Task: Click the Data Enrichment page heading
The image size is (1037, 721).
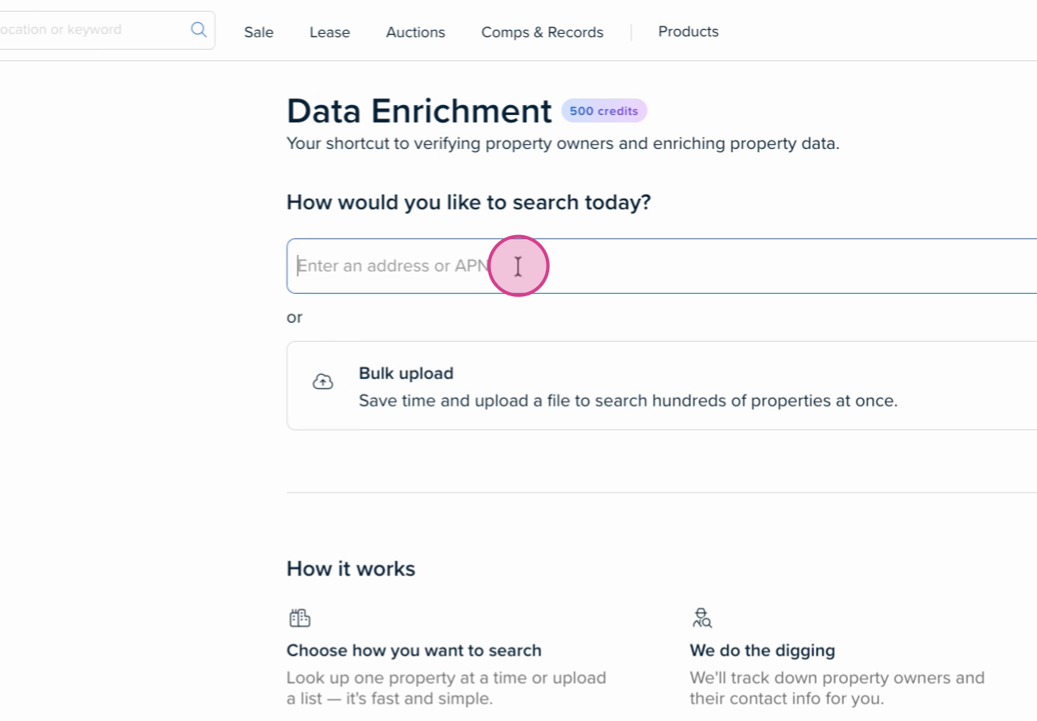Action: click(x=418, y=111)
